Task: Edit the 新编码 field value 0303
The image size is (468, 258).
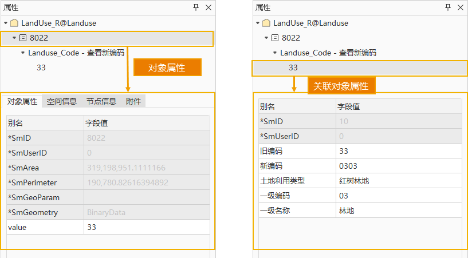Action: coord(398,166)
